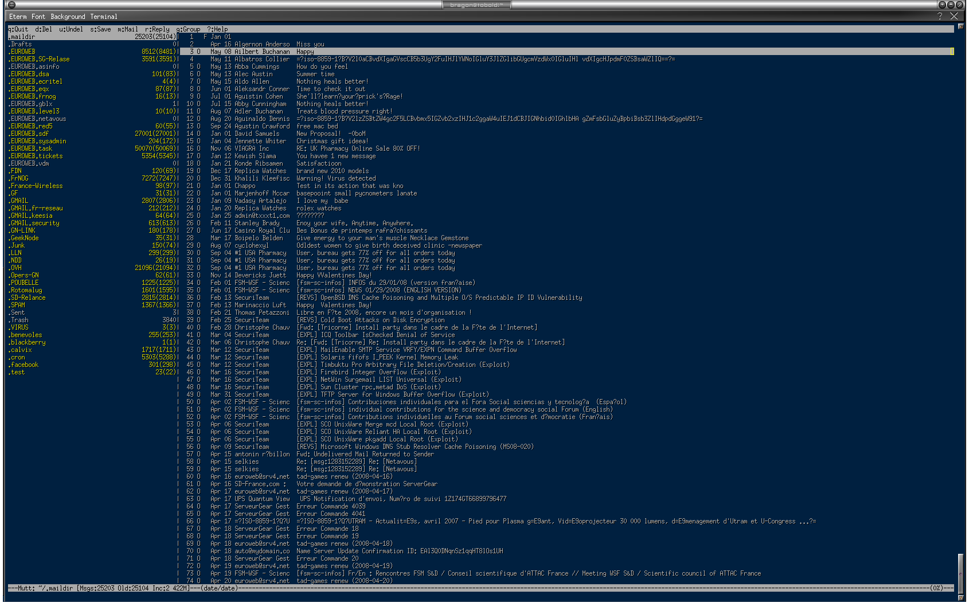Select the .facebook folder in the sidebar
The width and height of the screenshot is (969, 602).
click(x=24, y=365)
